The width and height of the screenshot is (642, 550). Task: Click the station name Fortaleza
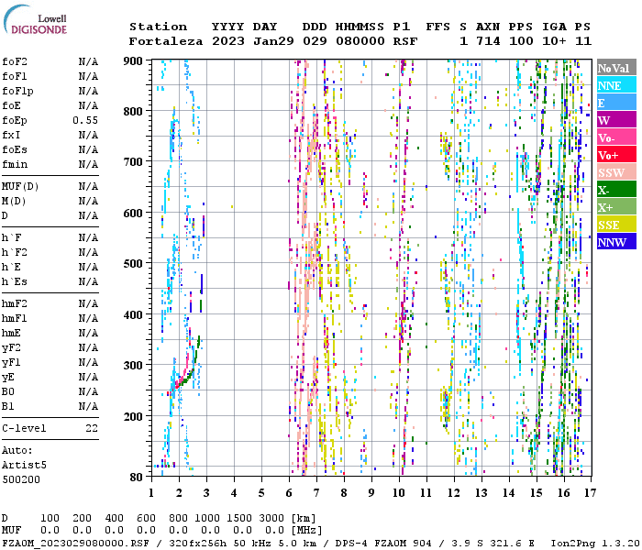tap(166, 41)
